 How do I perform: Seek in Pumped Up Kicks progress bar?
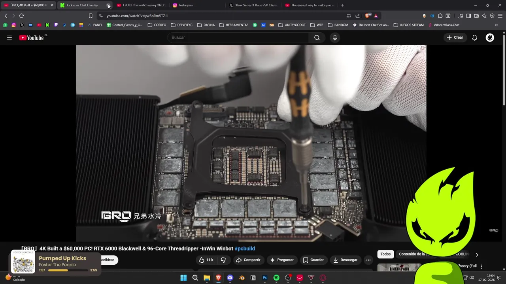(x=68, y=270)
